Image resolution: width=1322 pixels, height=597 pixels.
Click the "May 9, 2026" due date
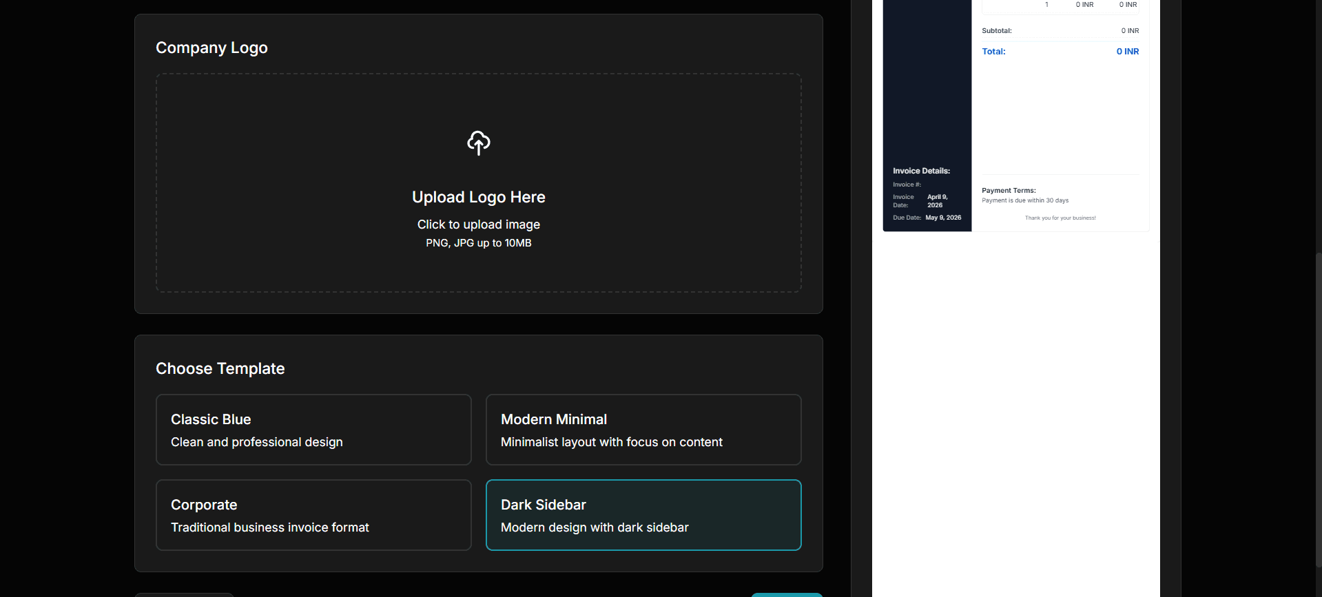(x=943, y=218)
